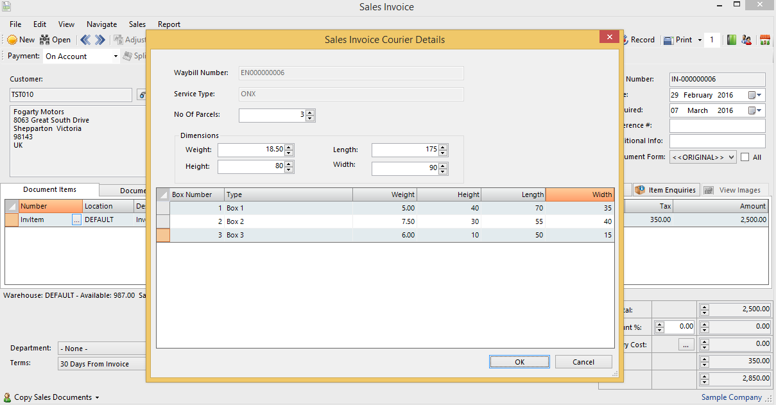
Task: Click the store building icon in toolbar
Action: tap(764, 40)
